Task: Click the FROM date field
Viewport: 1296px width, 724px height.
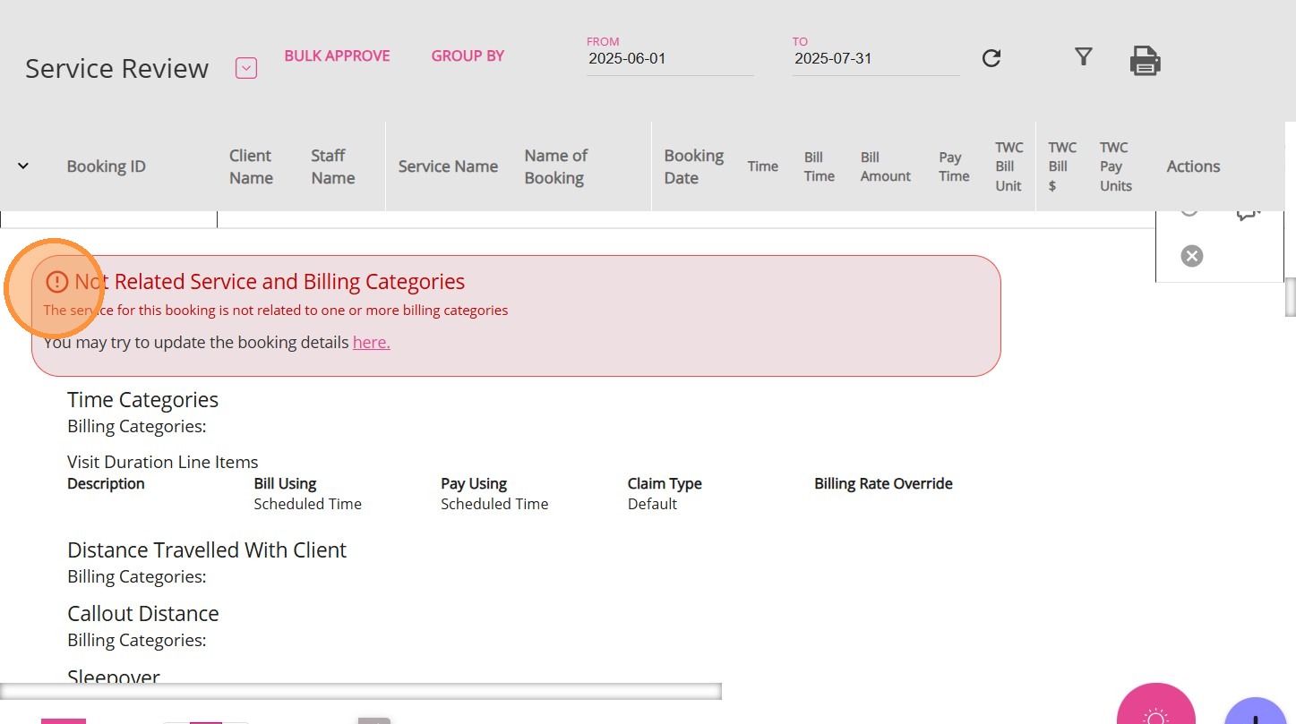Action: [670, 59]
